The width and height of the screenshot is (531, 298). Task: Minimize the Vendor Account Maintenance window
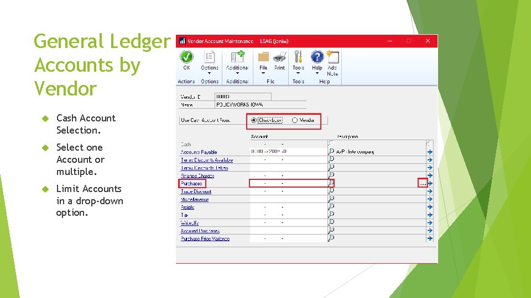[390, 41]
